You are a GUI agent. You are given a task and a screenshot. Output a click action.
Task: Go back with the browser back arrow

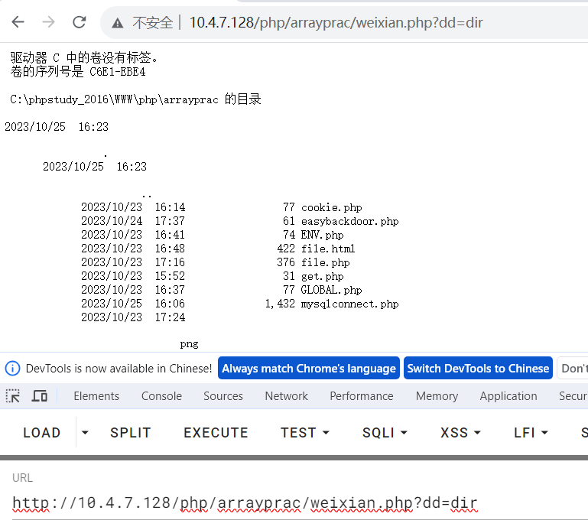pos(18,22)
